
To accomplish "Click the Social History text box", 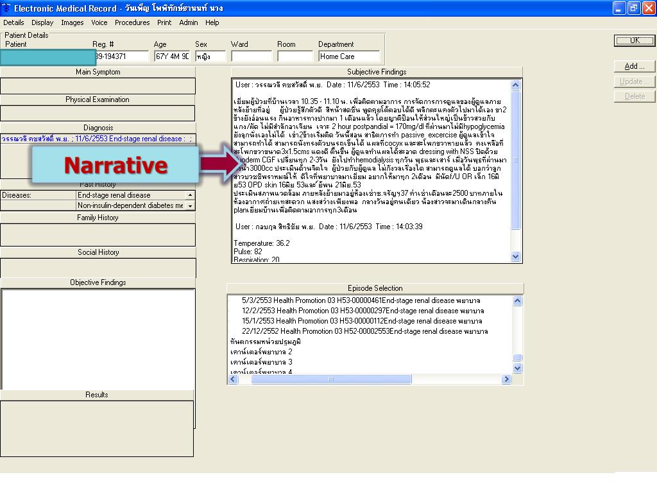I will 98,268.
